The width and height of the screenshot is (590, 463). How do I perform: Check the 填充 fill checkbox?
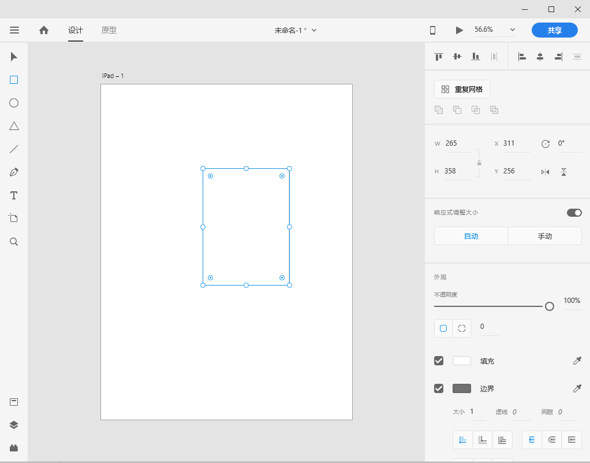439,361
